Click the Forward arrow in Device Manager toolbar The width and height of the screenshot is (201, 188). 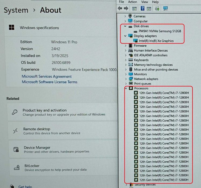click(126, 8)
